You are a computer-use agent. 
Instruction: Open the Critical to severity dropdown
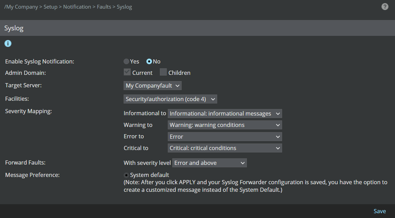pyautogui.click(x=225, y=148)
